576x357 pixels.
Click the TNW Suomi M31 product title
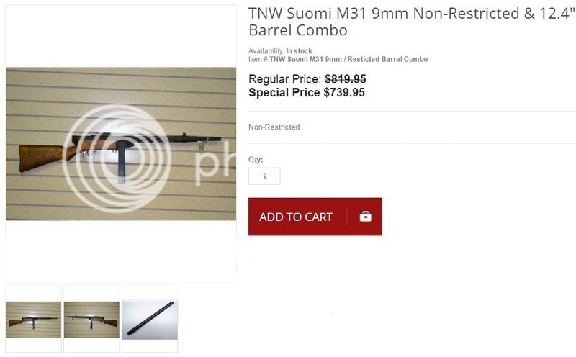tap(411, 22)
